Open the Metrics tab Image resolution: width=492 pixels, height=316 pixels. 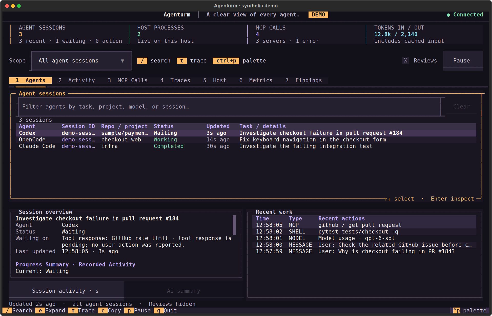click(256, 80)
